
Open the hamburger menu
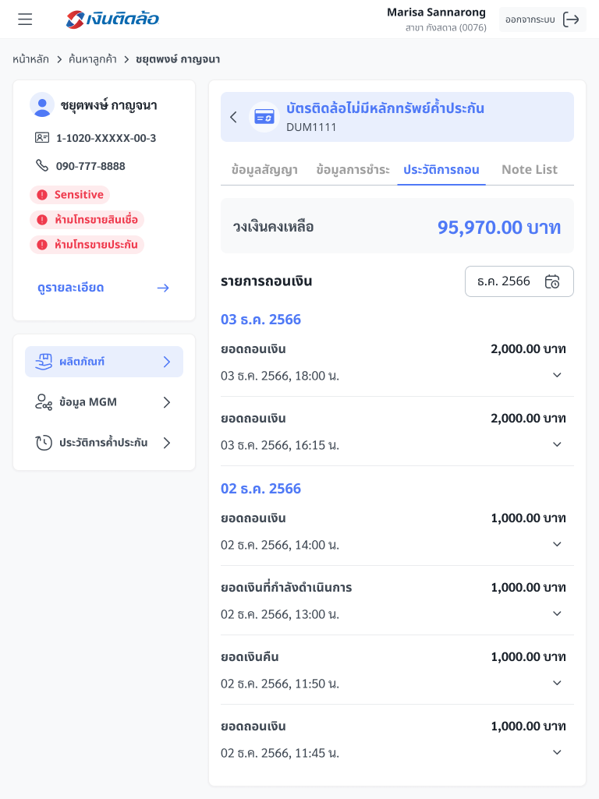click(25, 19)
